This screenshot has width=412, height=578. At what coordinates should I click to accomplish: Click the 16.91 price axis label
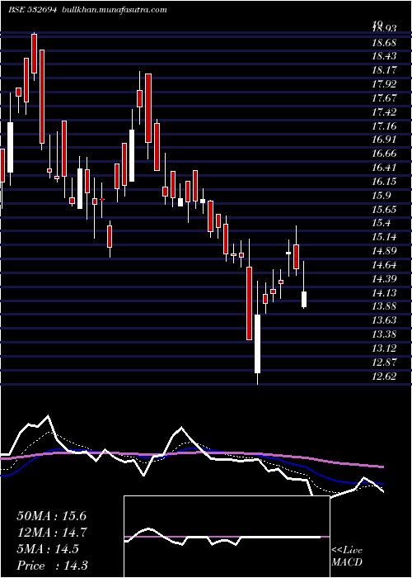pos(384,140)
